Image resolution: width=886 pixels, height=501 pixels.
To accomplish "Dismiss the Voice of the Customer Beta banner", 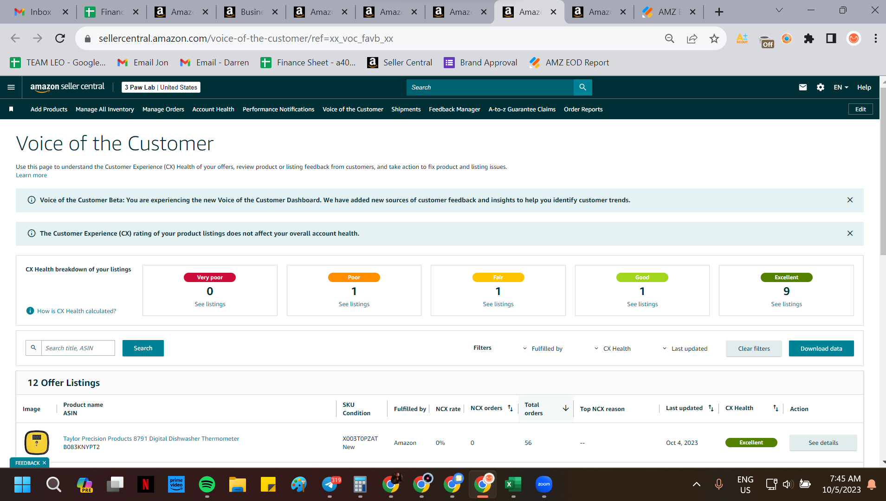I will pyautogui.click(x=850, y=200).
